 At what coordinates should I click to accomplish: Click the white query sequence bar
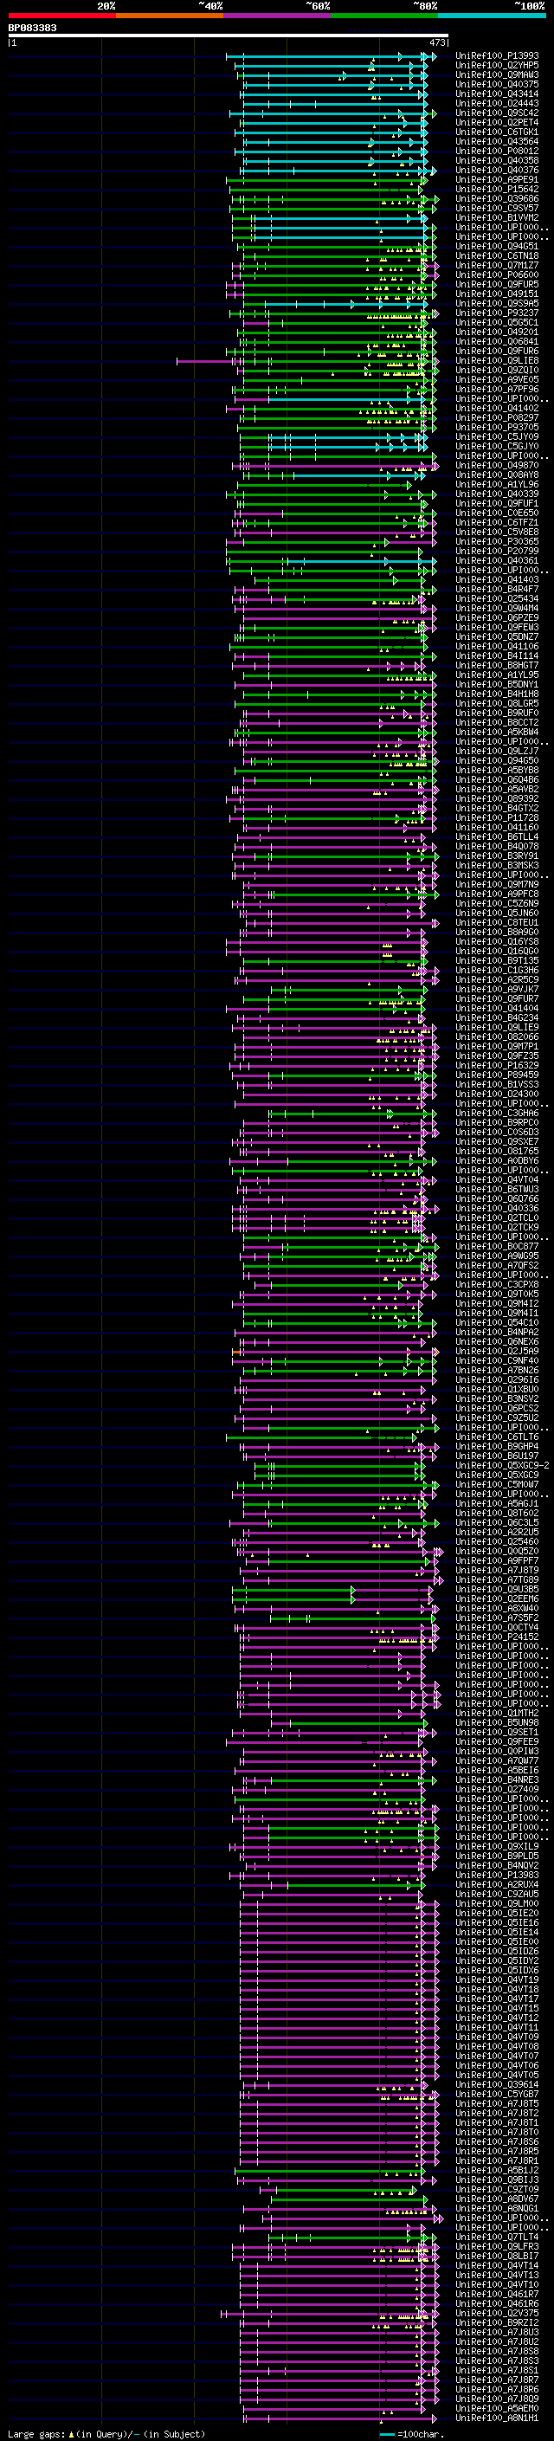(x=229, y=36)
